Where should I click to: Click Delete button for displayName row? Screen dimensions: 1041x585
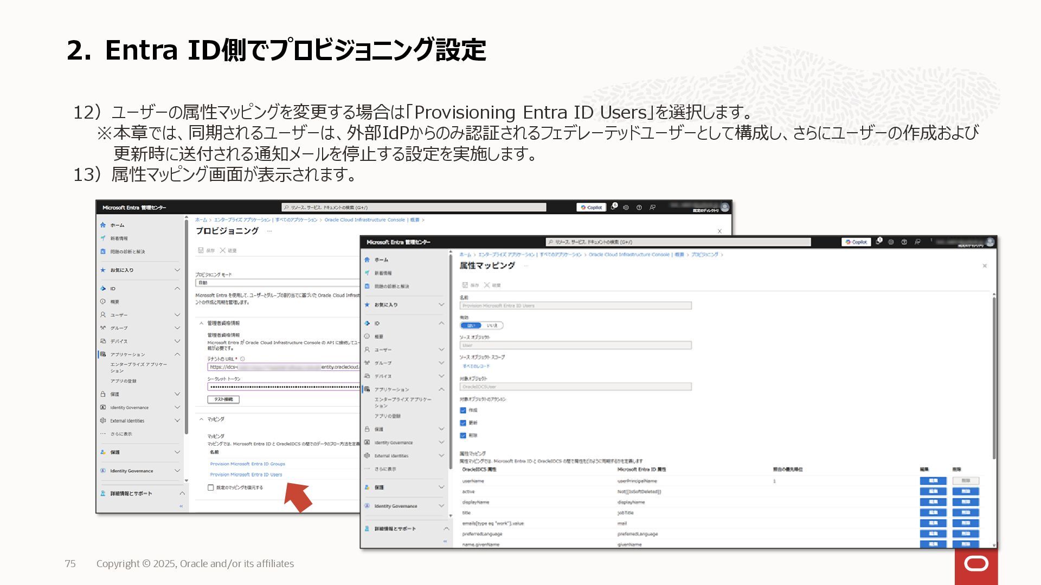(x=966, y=502)
